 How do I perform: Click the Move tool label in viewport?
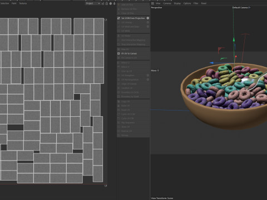154,71
